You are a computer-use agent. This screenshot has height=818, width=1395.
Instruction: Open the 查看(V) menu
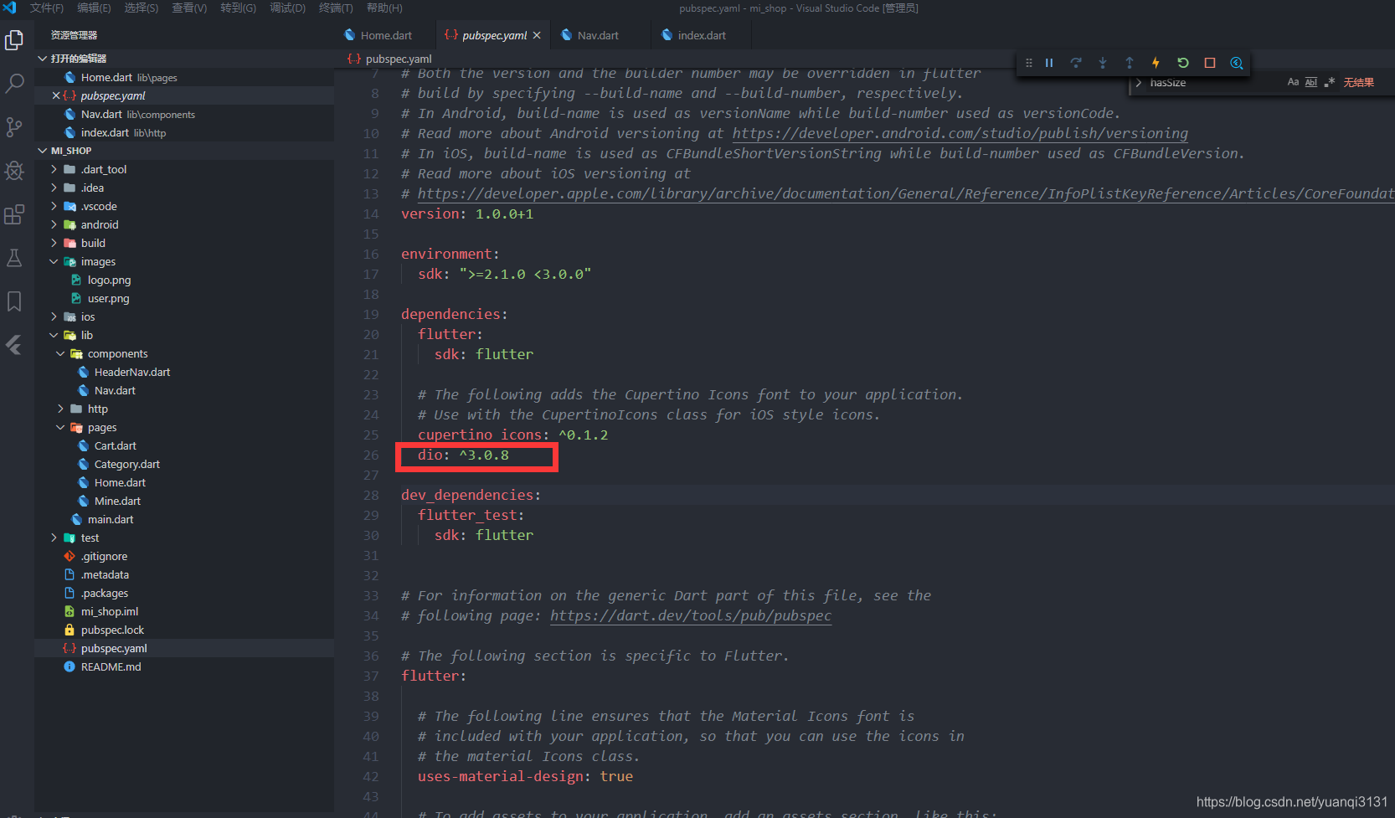pos(189,8)
